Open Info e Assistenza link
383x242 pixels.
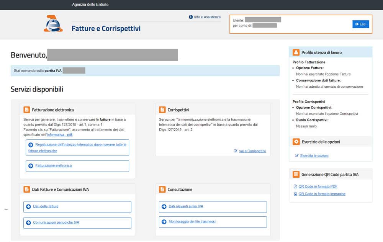pyautogui.click(x=207, y=17)
